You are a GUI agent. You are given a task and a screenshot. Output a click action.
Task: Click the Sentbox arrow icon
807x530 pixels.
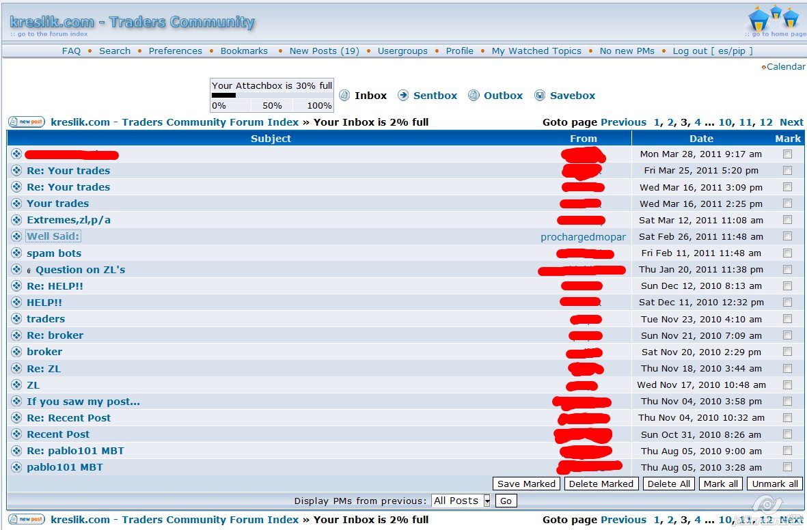(x=403, y=95)
